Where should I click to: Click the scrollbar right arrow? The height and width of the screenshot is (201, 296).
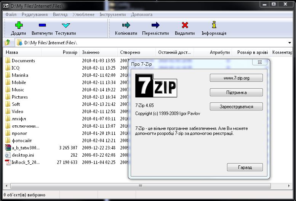289,186
